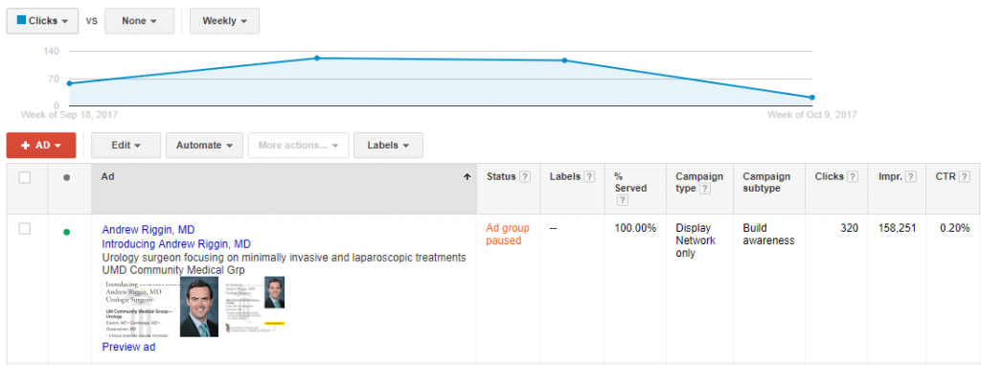Screen dimensions: 981x365
Task: Click the Clicks column help icon
Action: (853, 177)
